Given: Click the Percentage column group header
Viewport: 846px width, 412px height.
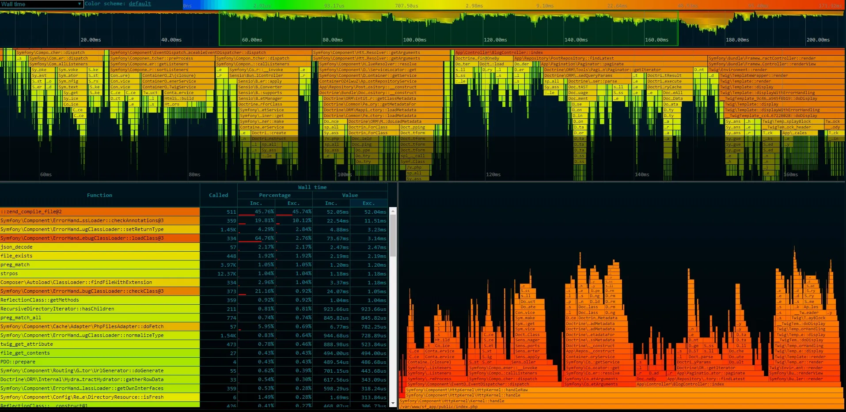Looking at the screenshot, I should (275, 195).
